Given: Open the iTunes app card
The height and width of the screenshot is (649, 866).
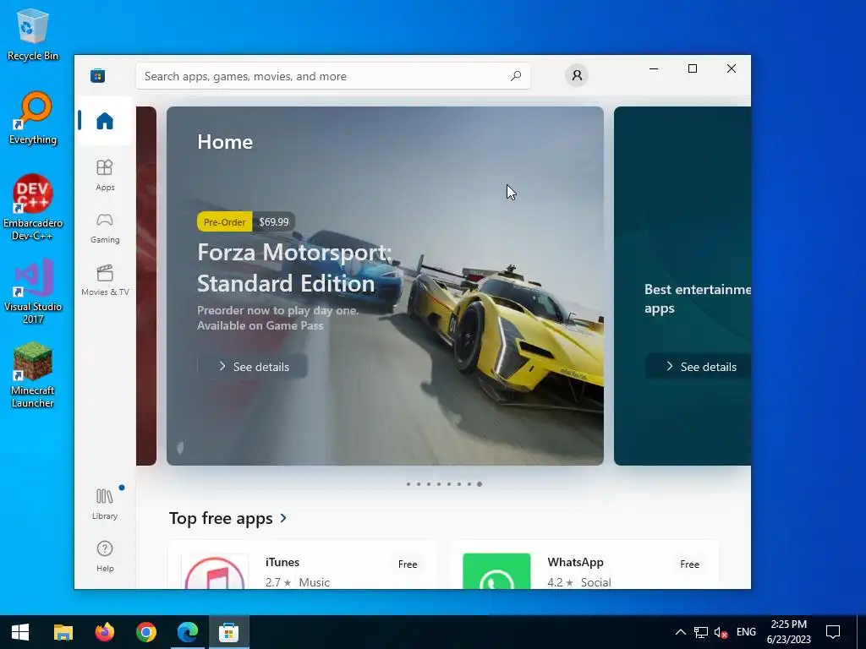Looking at the screenshot, I should (302, 565).
